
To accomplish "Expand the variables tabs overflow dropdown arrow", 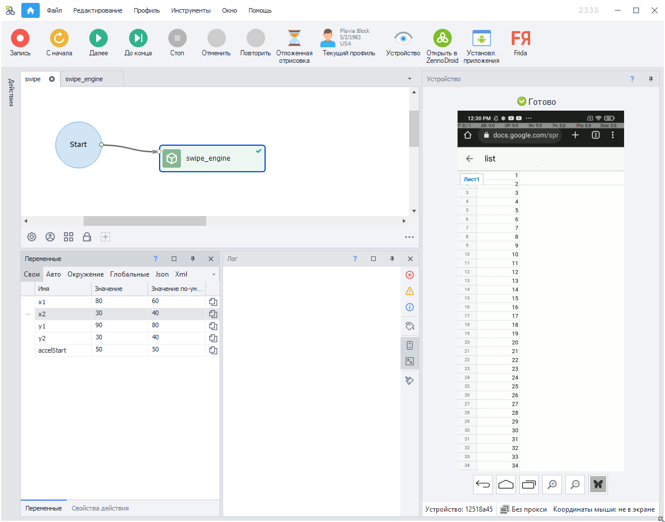I will [x=214, y=275].
